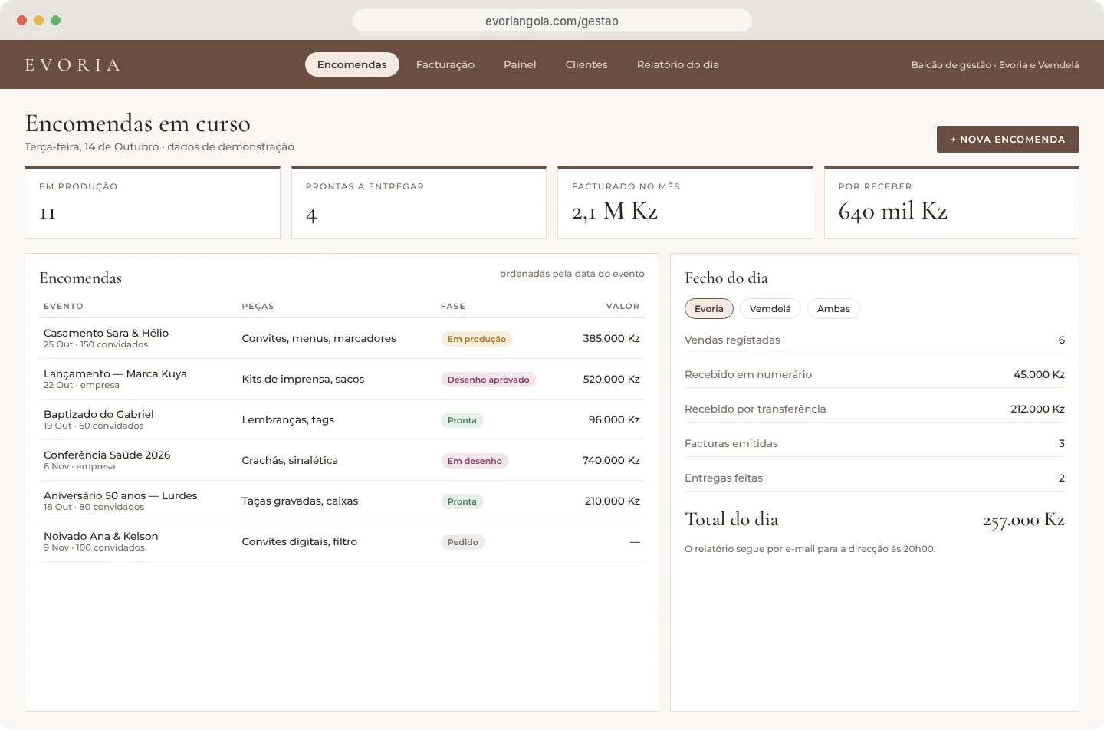Click the browser address bar
1104x730 pixels.
(552, 21)
